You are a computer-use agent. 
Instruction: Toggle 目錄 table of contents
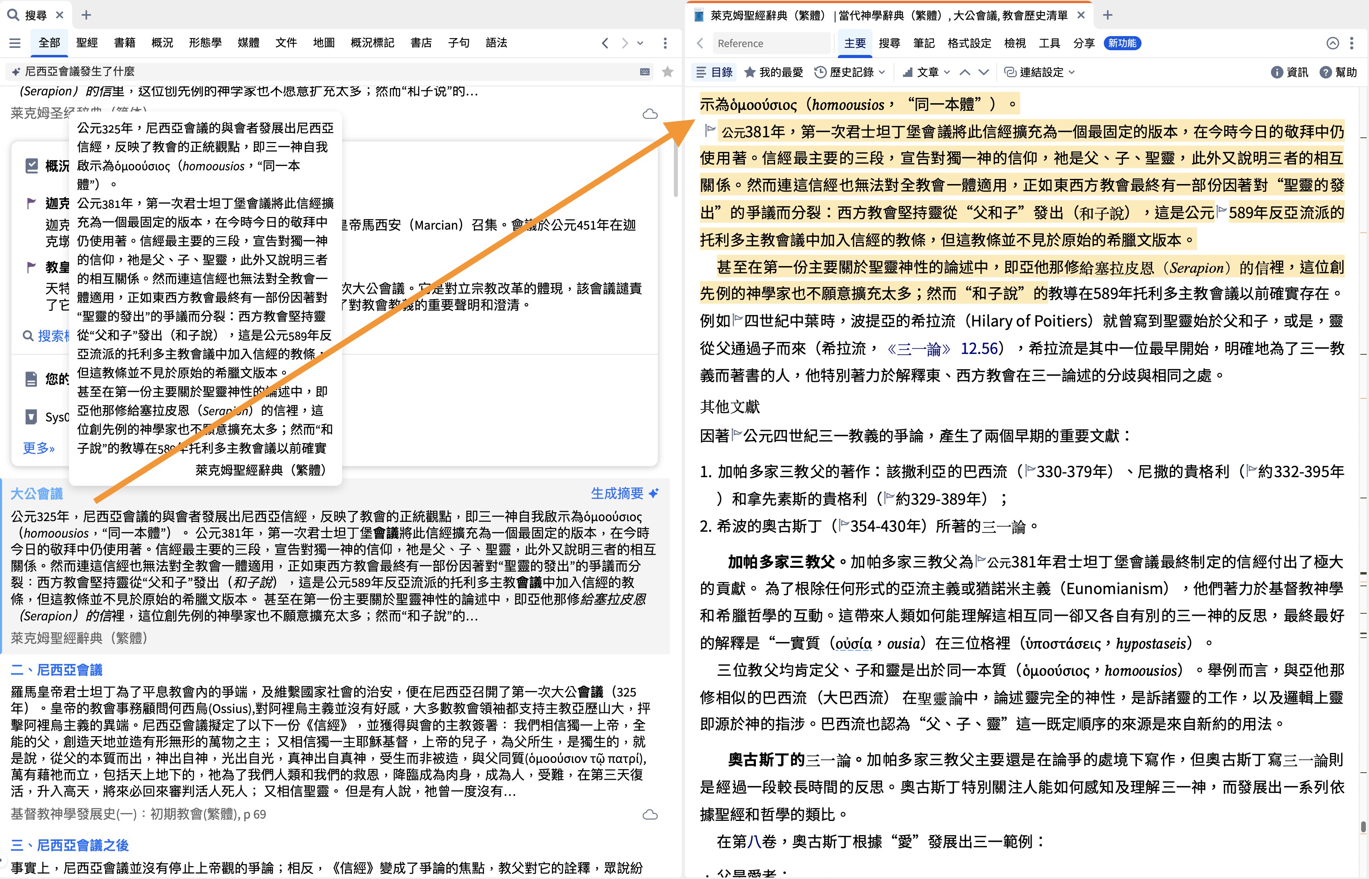click(714, 72)
